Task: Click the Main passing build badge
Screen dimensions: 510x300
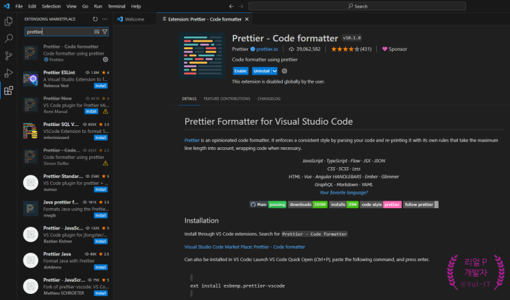Action: (x=268, y=205)
